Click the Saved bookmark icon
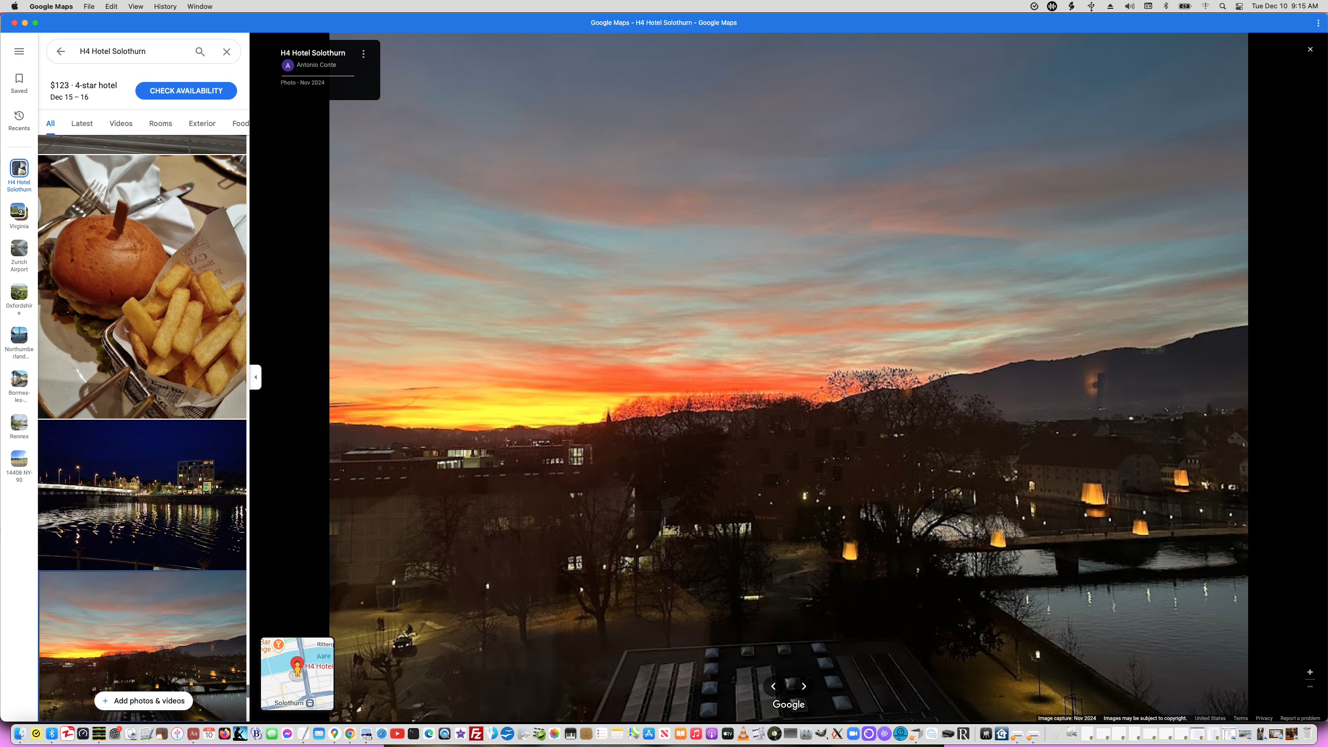The width and height of the screenshot is (1328, 747). (19, 83)
